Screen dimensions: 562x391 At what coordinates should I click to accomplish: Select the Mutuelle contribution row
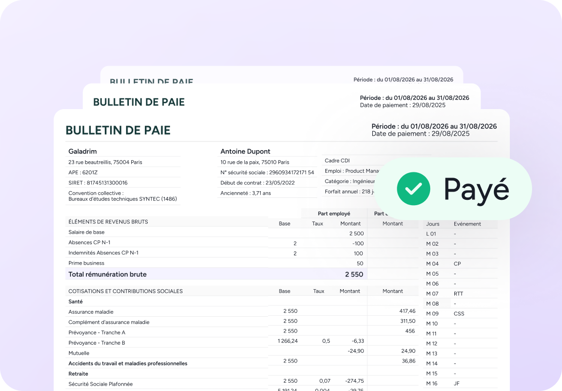coord(80,353)
